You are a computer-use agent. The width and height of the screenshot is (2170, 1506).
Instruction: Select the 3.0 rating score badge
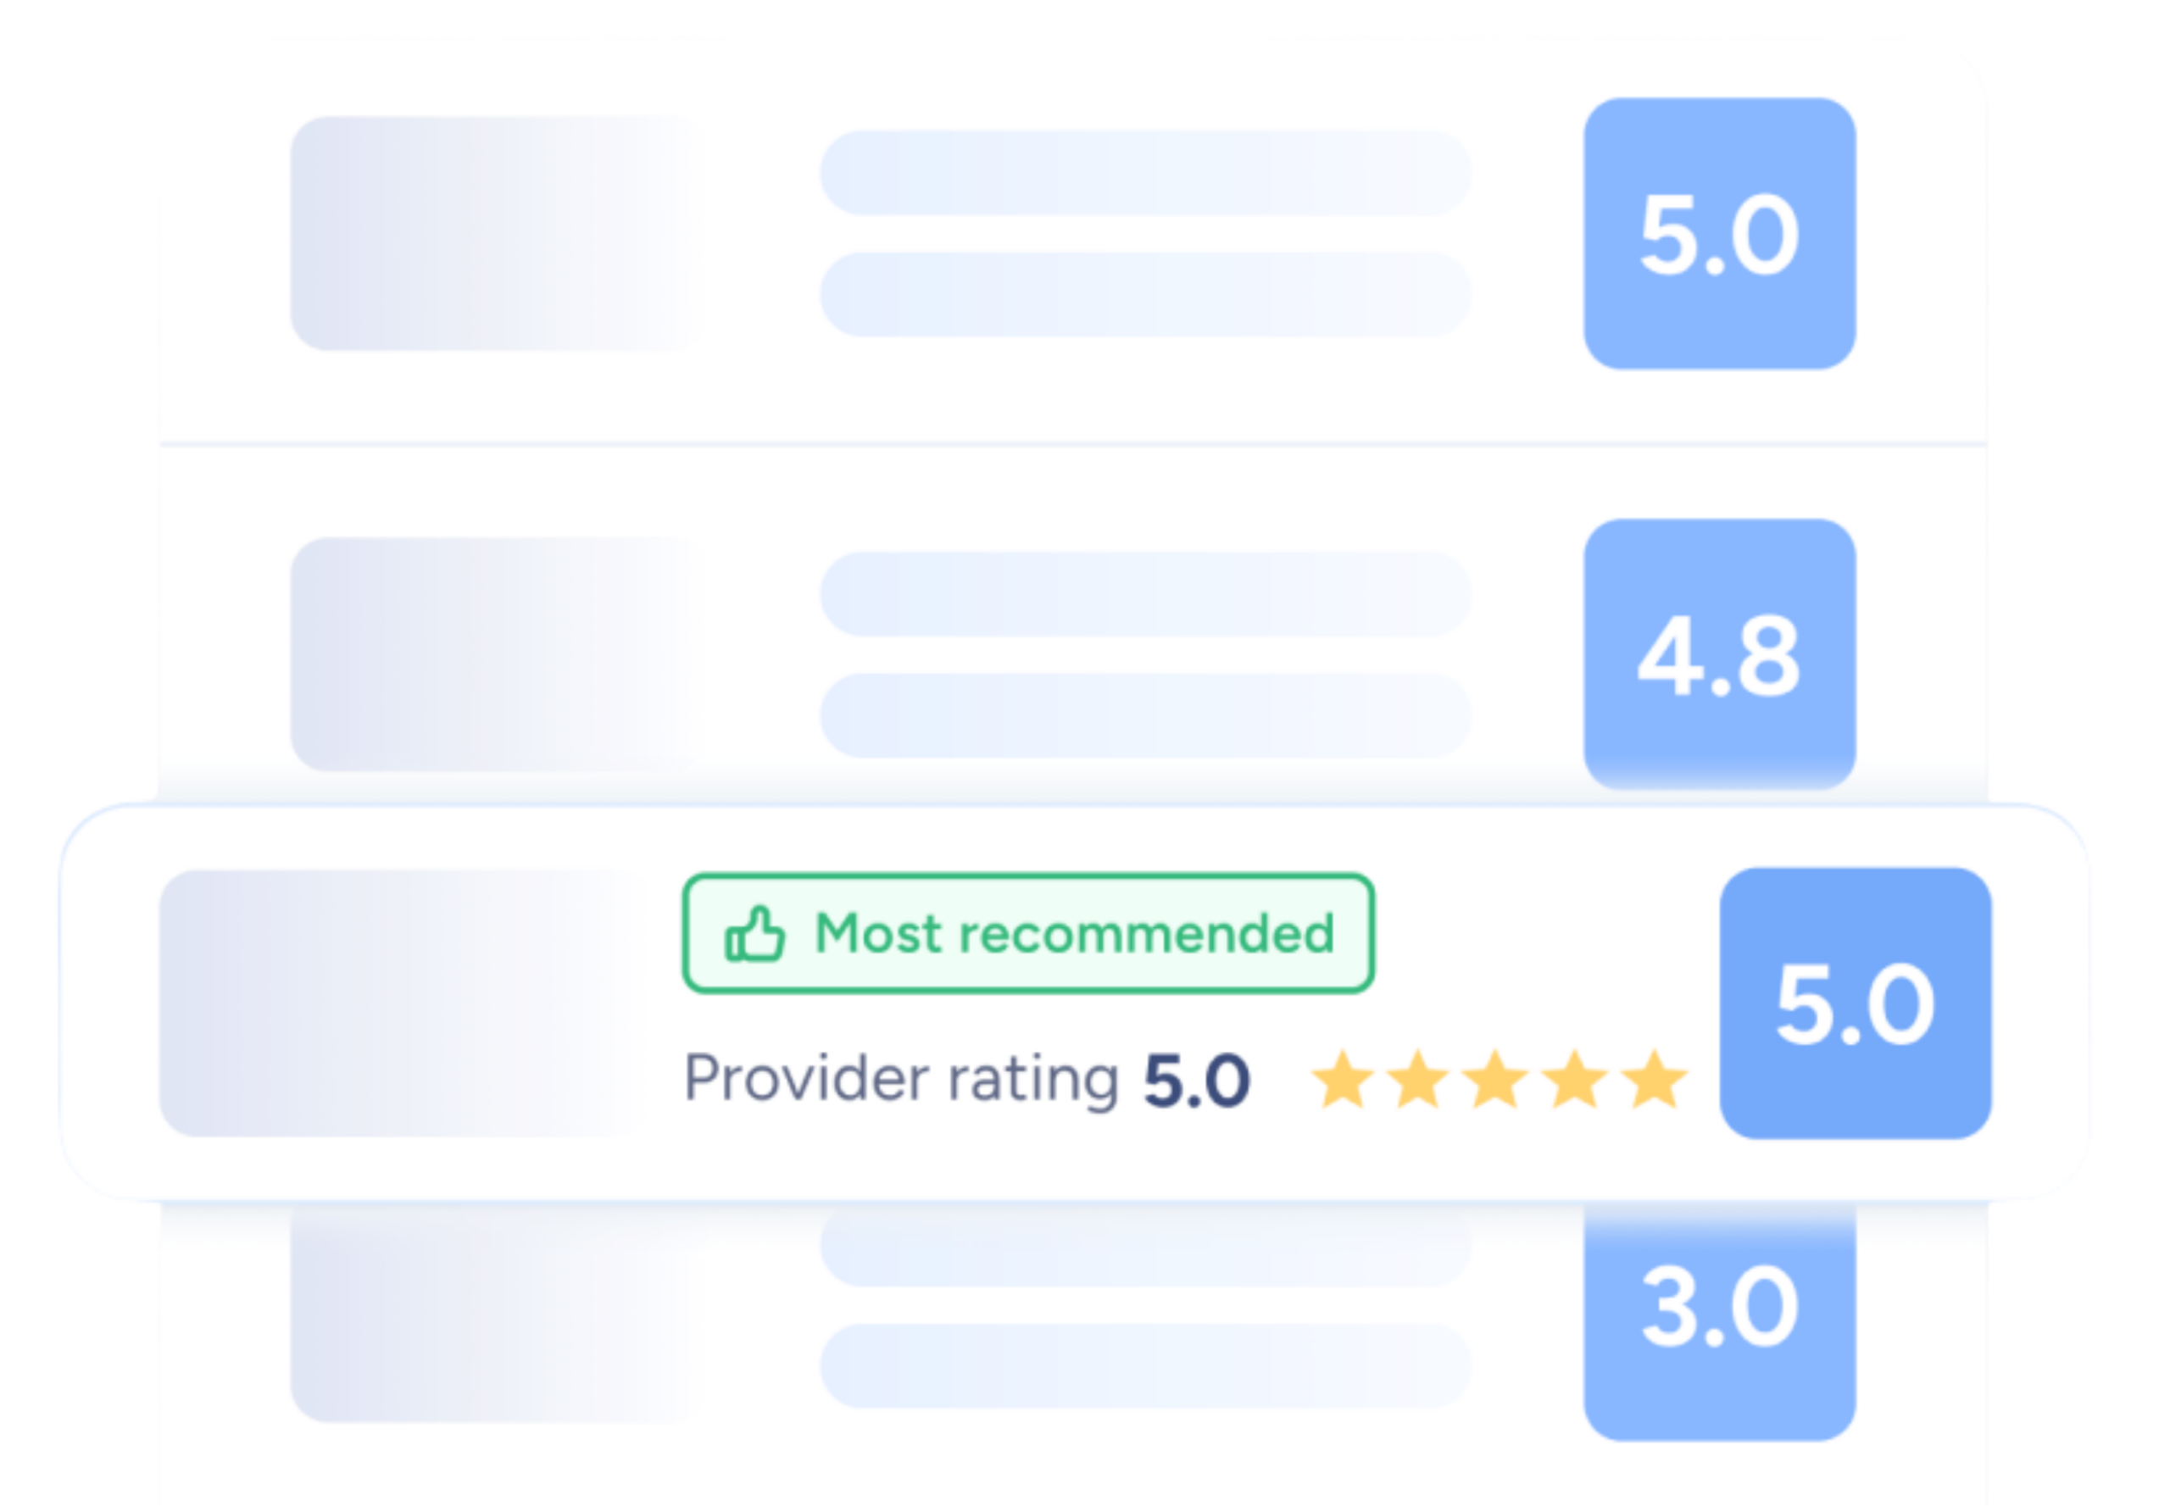click(x=1719, y=1321)
